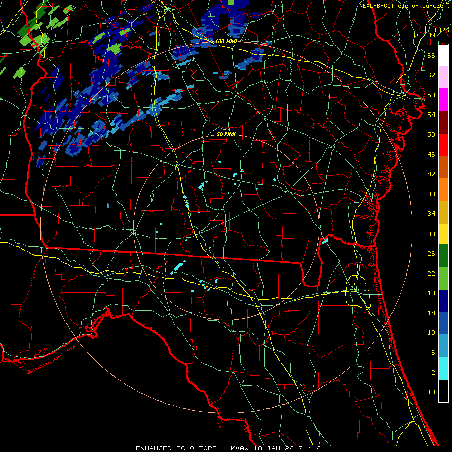Click the legend value '50'
452x452 pixels.
pyautogui.click(x=431, y=135)
